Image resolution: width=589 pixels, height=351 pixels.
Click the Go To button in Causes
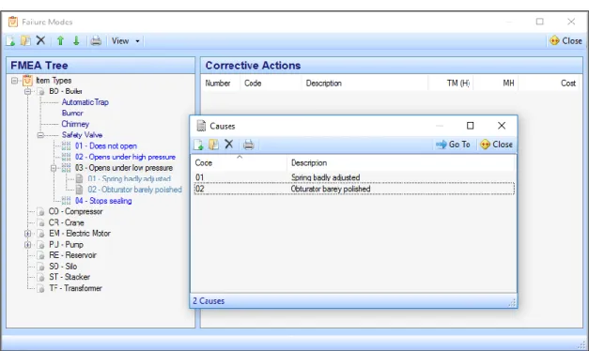point(453,145)
